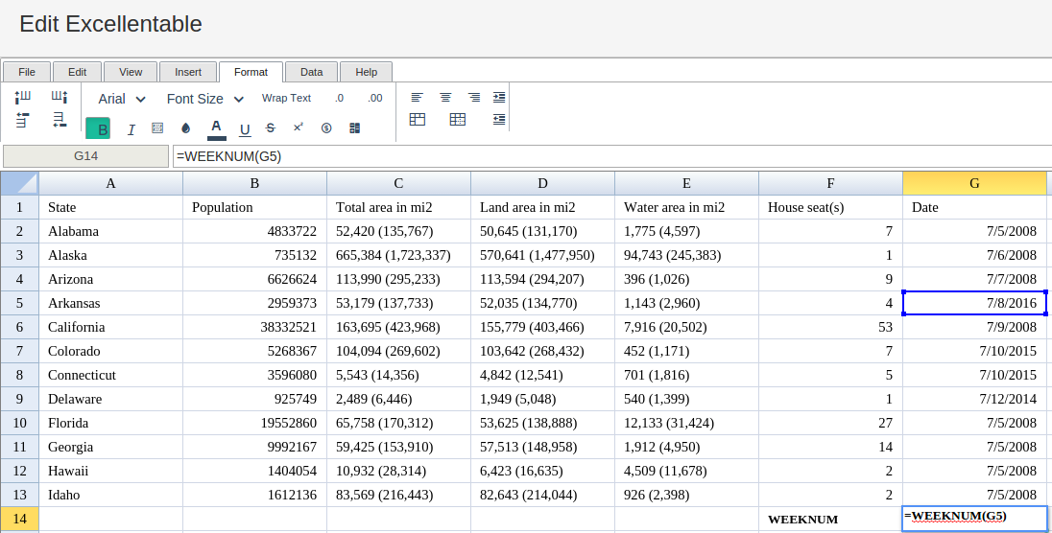Toggle underline text formatting
The height and width of the screenshot is (533, 1052).
(245, 128)
